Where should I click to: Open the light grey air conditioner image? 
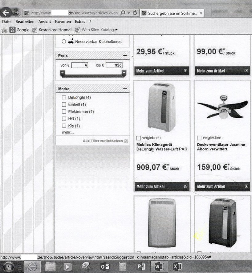[x=162, y=223]
